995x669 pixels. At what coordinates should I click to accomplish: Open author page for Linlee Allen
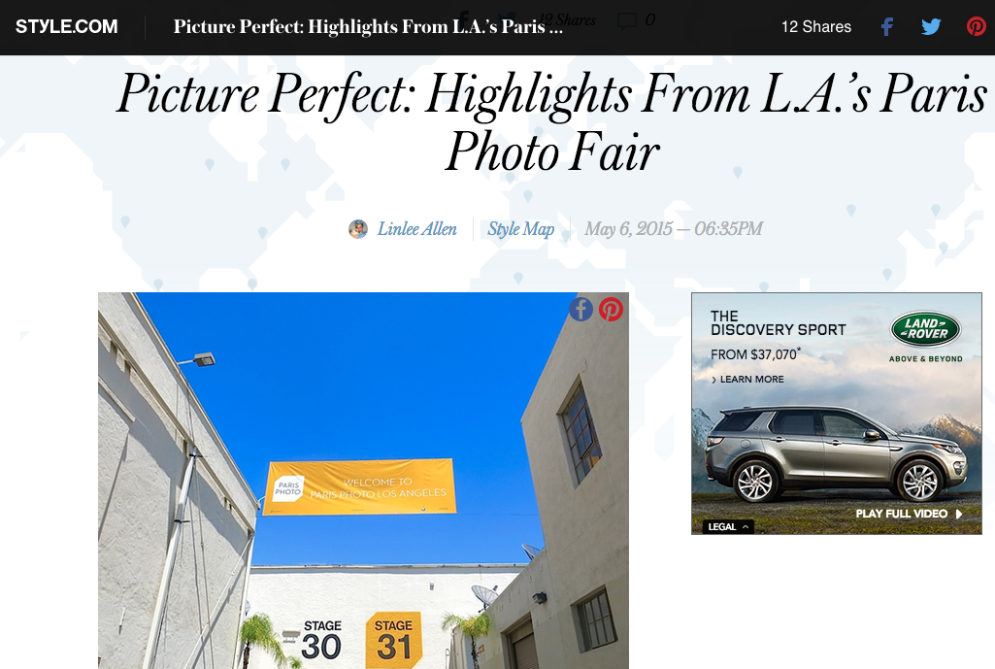pyautogui.click(x=416, y=229)
